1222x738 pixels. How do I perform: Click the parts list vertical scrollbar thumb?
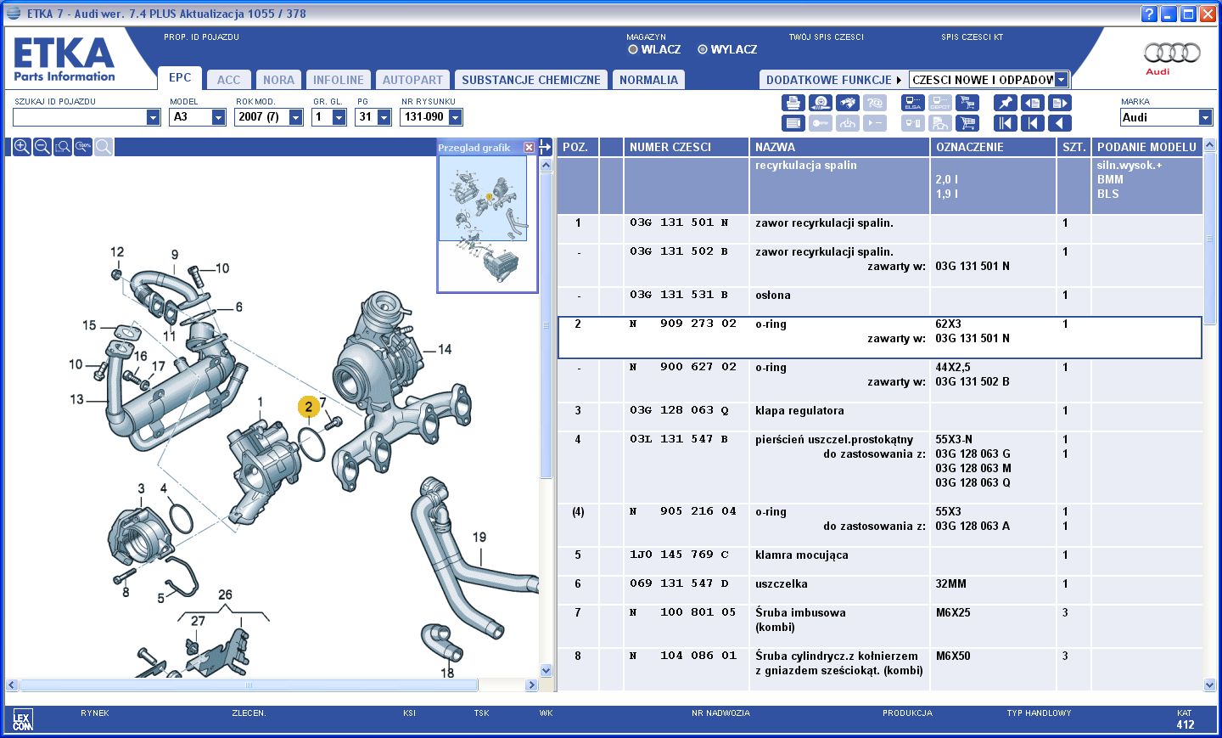point(1209,238)
